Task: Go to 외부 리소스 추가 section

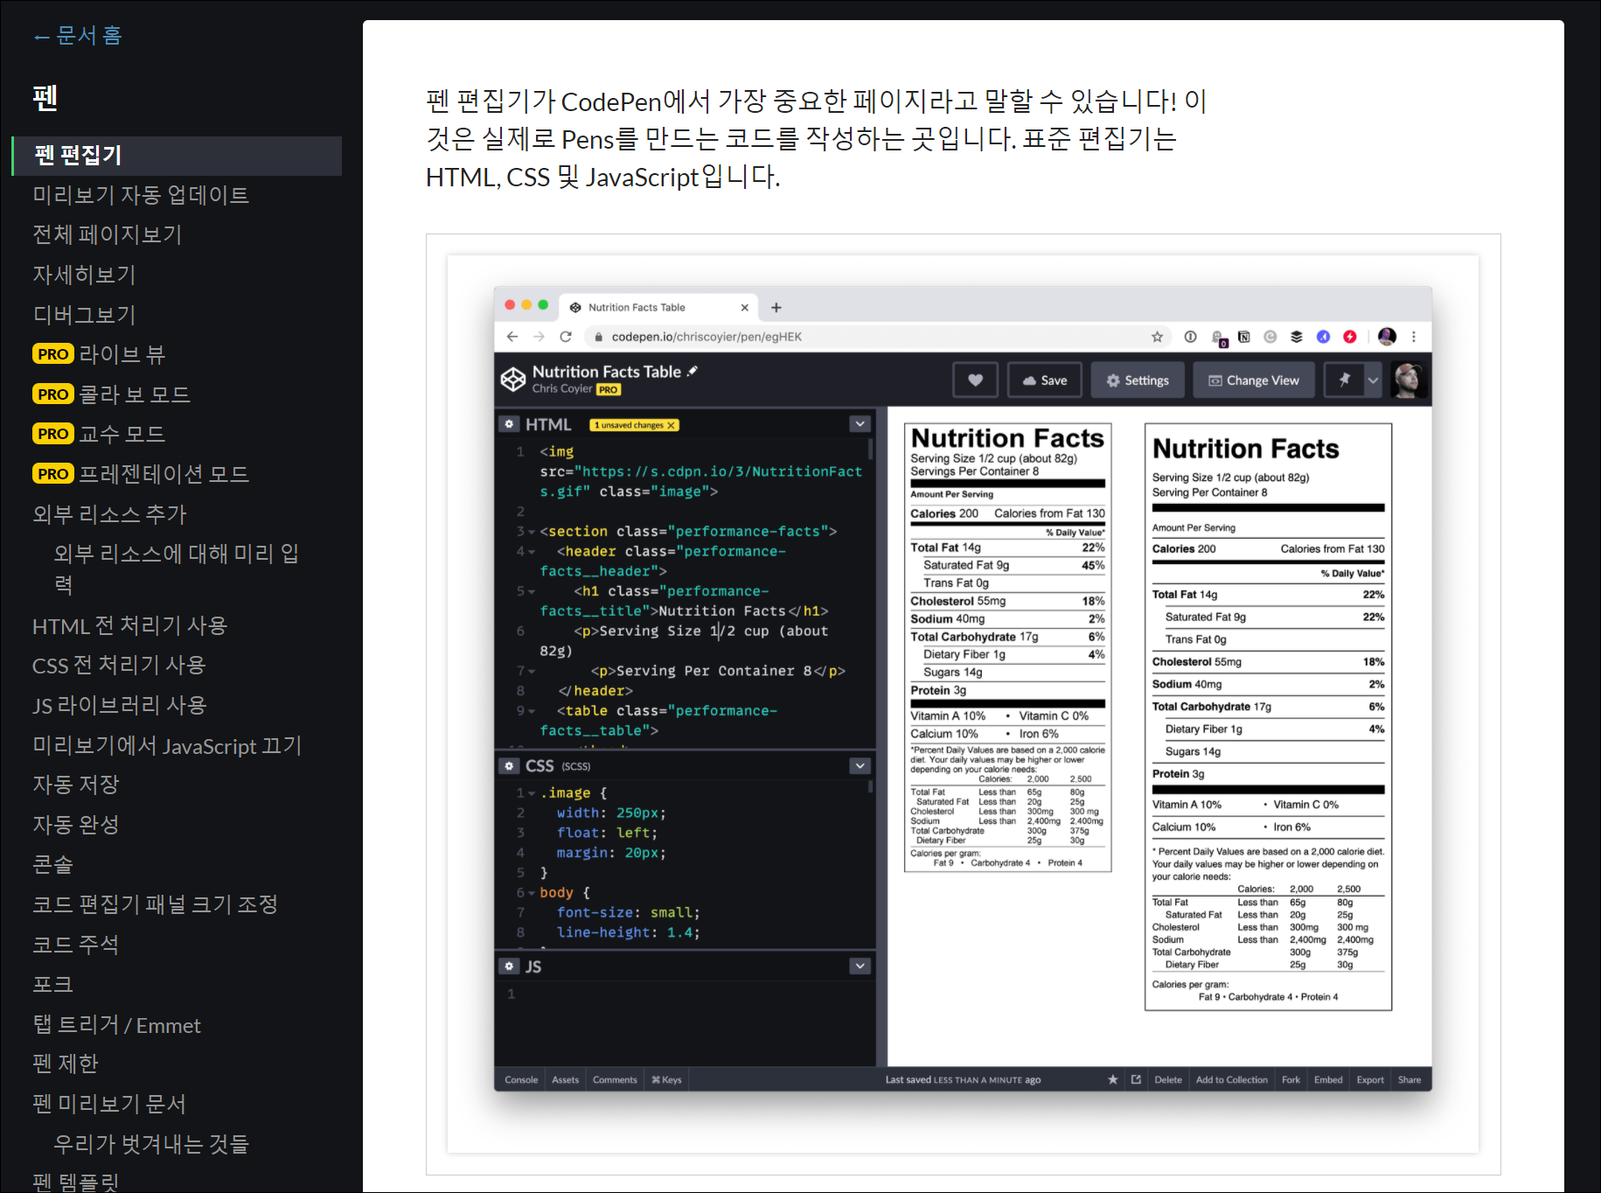Action: [x=109, y=514]
